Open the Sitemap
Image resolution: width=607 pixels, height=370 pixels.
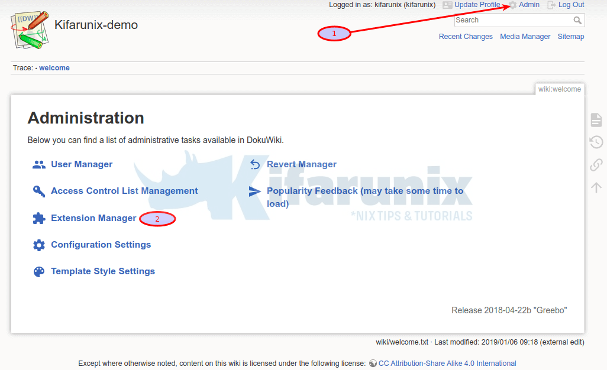click(x=570, y=36)
